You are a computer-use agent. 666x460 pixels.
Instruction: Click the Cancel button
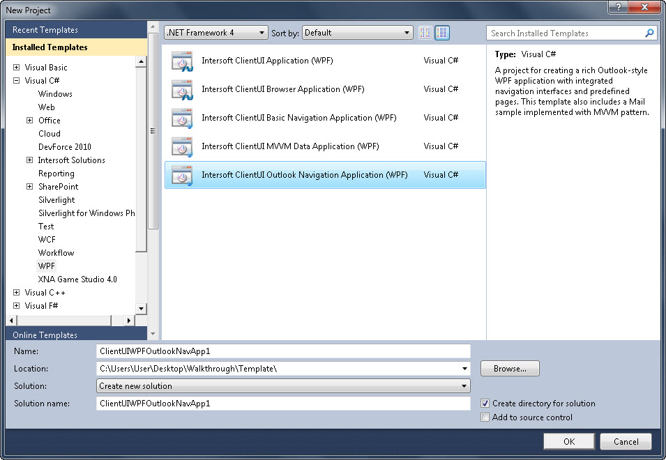[626, 441]
